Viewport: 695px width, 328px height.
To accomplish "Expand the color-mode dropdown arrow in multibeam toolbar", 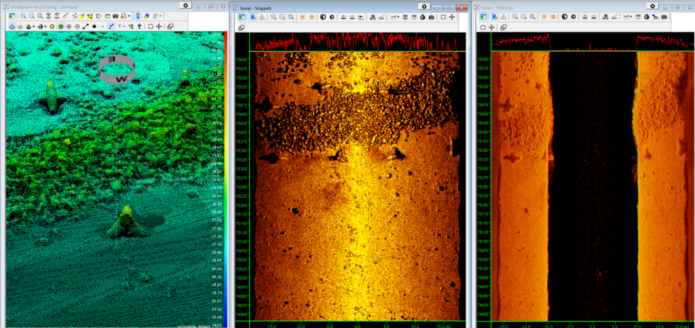I will (x=34, y=26).
